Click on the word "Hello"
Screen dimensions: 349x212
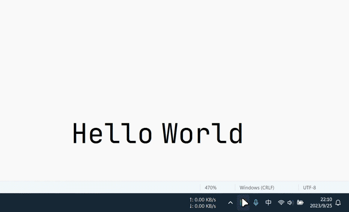112,133
